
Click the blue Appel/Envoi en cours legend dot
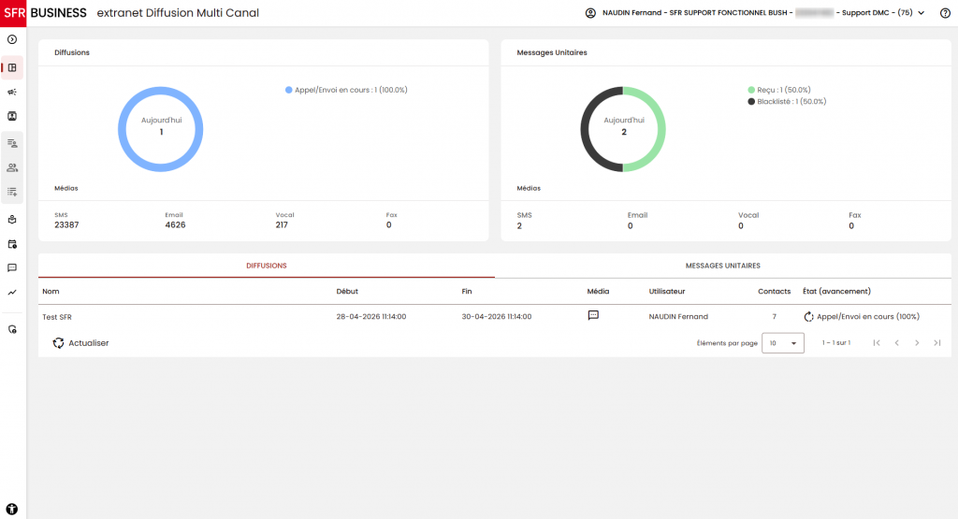[x=288, y=90]
